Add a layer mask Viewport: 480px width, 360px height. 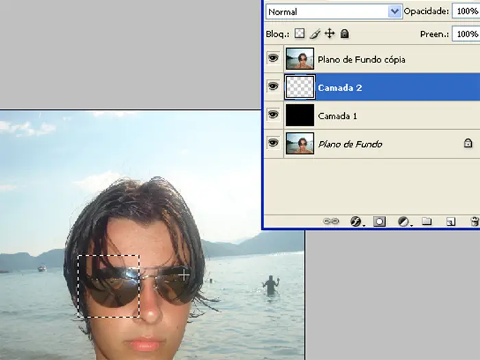[x=379, y=221]
